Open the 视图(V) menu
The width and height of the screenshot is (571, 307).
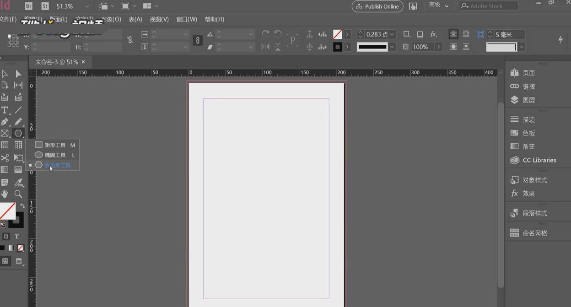pyautogui.click(x=159, y=19)
